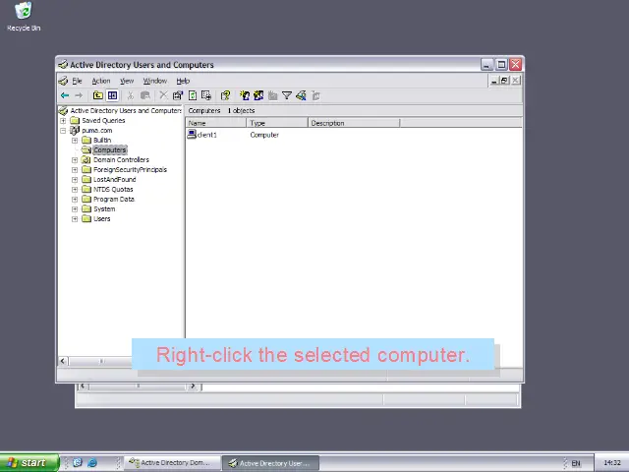Select the Builtin container label

[102, 140]
